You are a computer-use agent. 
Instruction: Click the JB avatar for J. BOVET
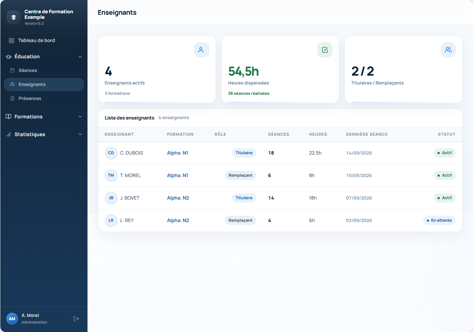[x=111, y=198]
